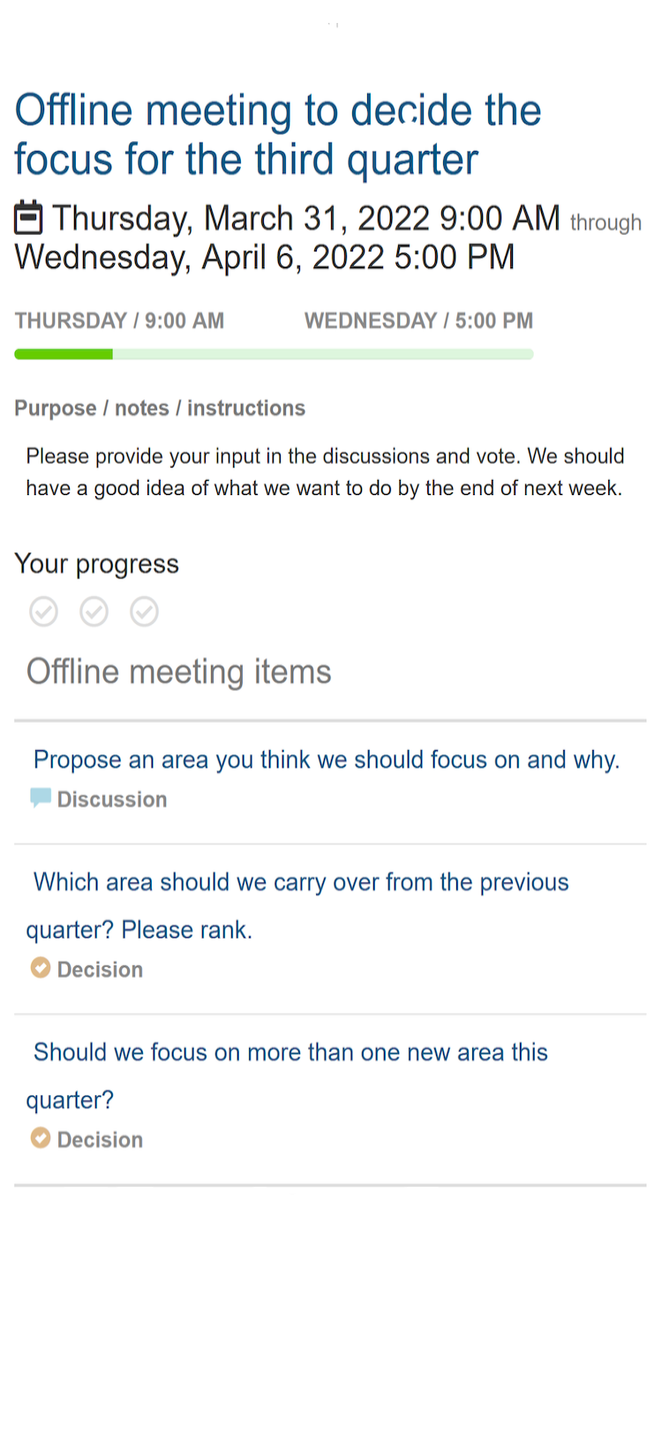Open the "Propose an area" discussion item
The width and height of the screenshot is (662, 1433).
[327, 760]
